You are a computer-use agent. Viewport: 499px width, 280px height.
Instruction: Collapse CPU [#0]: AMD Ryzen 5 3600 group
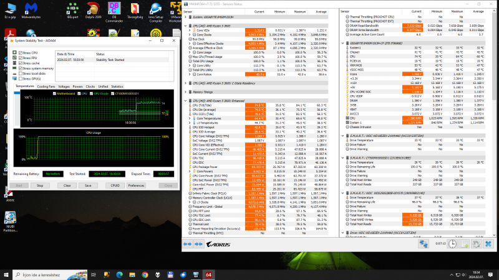pyautogui.click(x=185, y=26)
